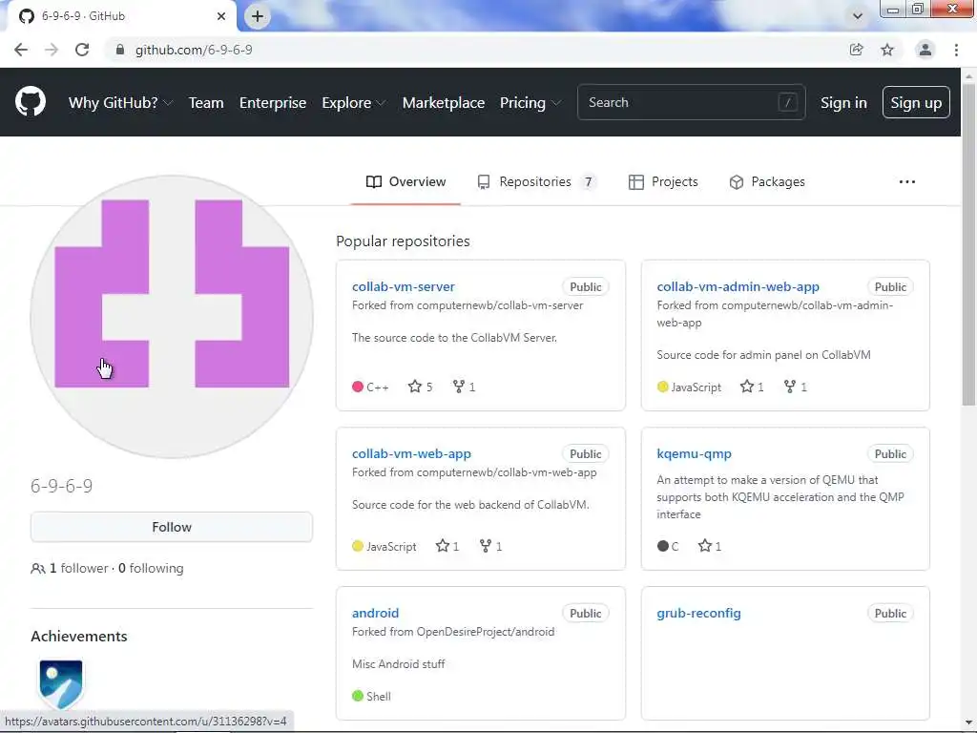Go back using the browser back arrow

click(x=21, y=50)
